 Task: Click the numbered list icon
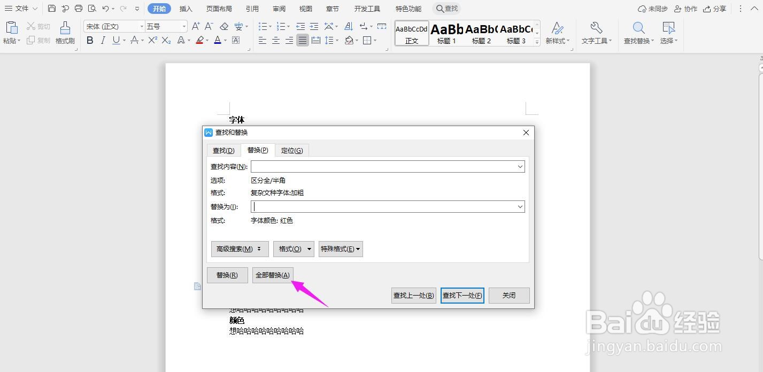click(x=281, y=26)
